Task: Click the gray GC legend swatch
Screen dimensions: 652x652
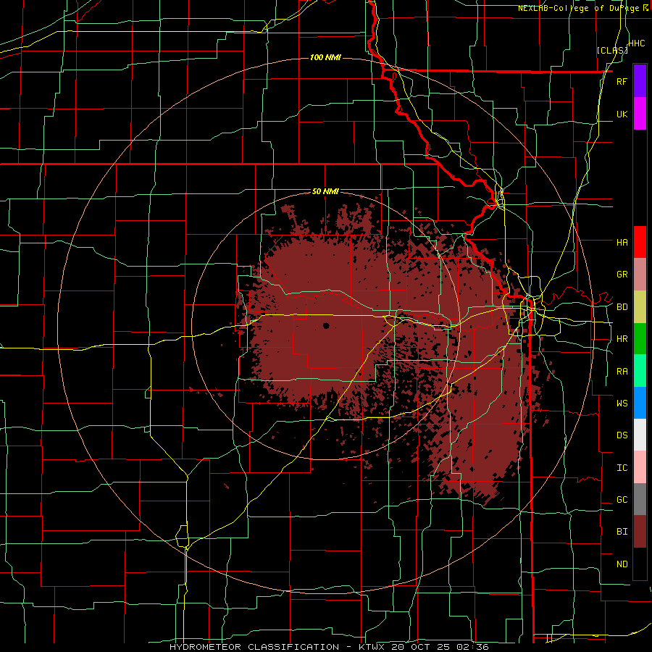Action: point(640,499)
